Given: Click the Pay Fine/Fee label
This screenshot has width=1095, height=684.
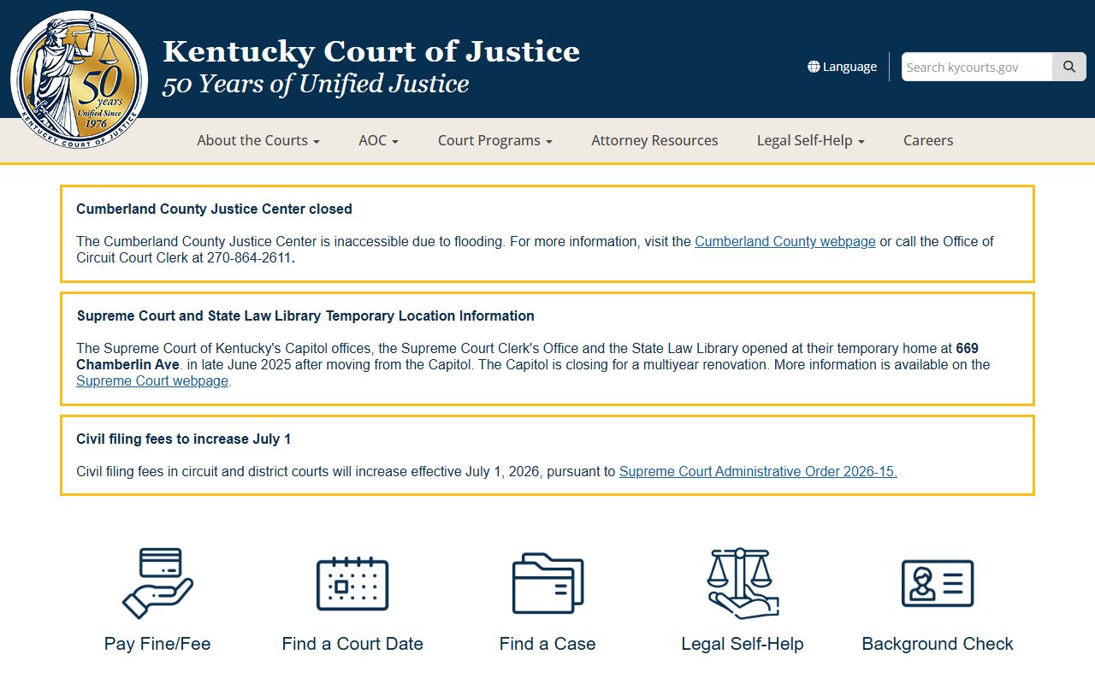Looking at the screenshot, I should [157, 644].
